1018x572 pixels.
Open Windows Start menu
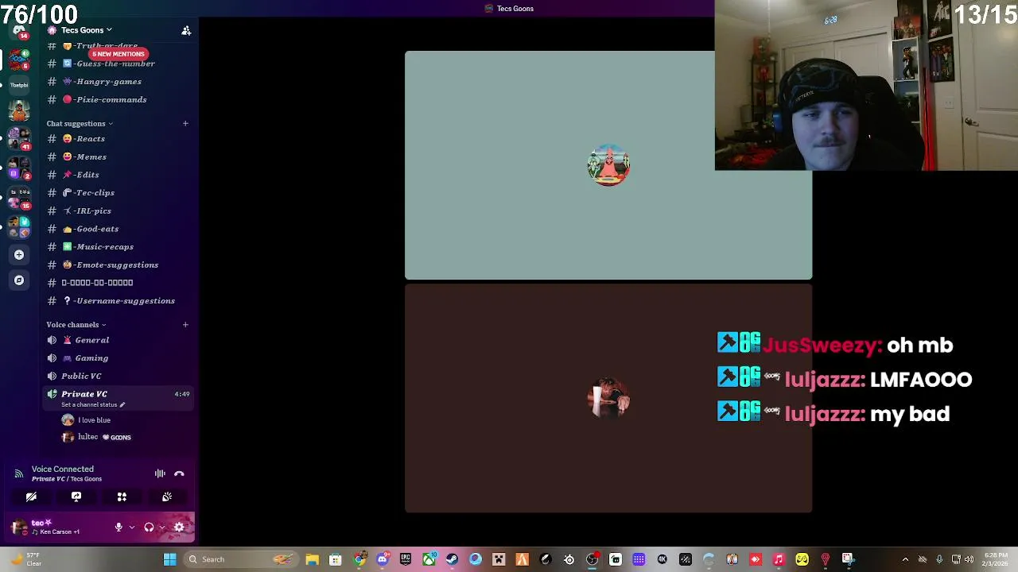[x=169, y=559]
